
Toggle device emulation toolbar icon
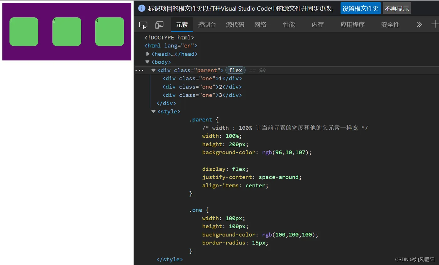(x=159, y=25)
